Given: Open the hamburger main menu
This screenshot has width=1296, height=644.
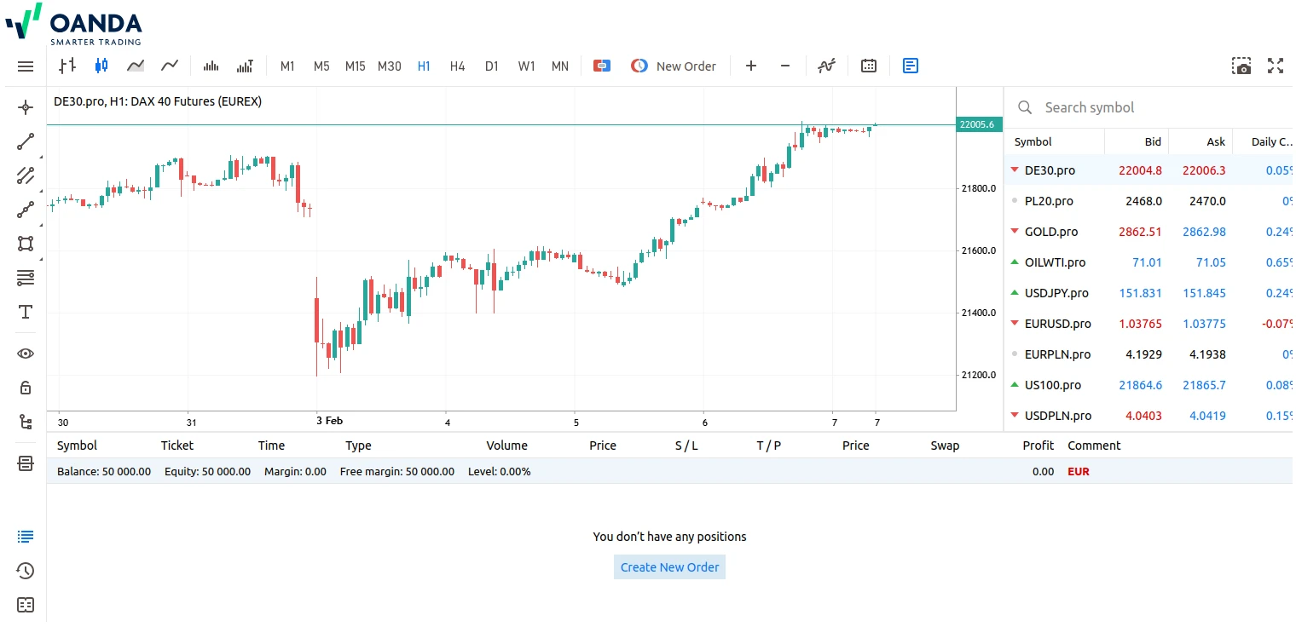Looking at the screenshot, I should (x=26, y=66).
